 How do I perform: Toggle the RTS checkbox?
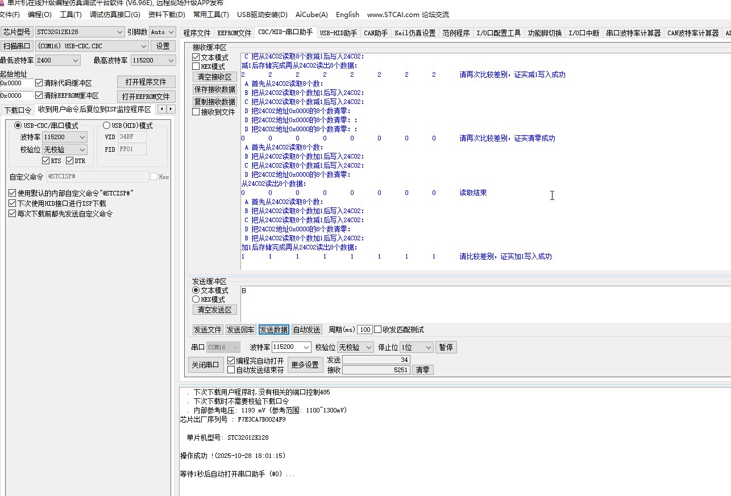(x=46, y=161)
